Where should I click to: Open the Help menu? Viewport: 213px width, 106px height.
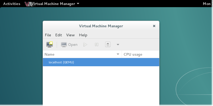[83, 35]
